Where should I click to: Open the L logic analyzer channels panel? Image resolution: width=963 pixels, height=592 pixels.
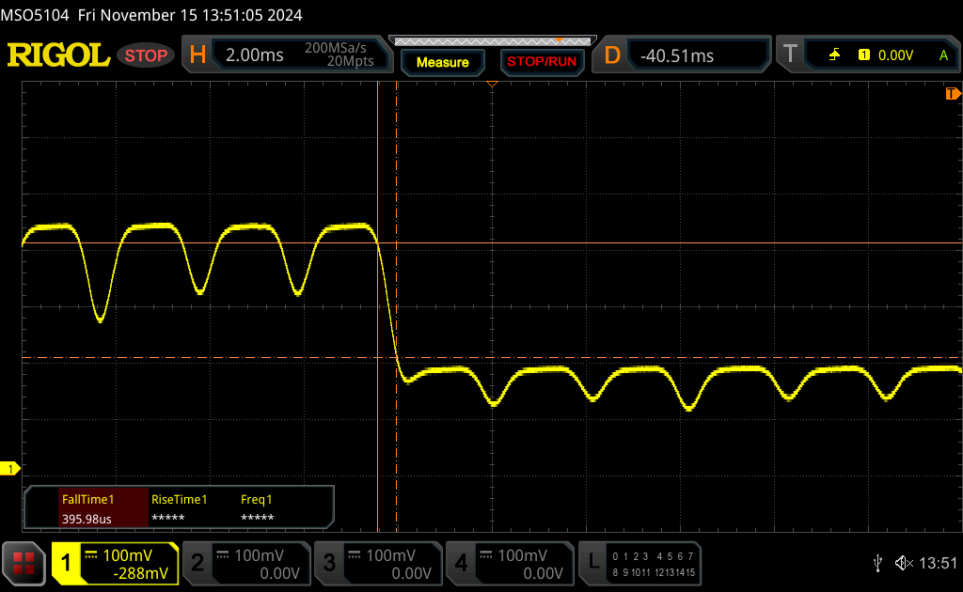point(592,563)
